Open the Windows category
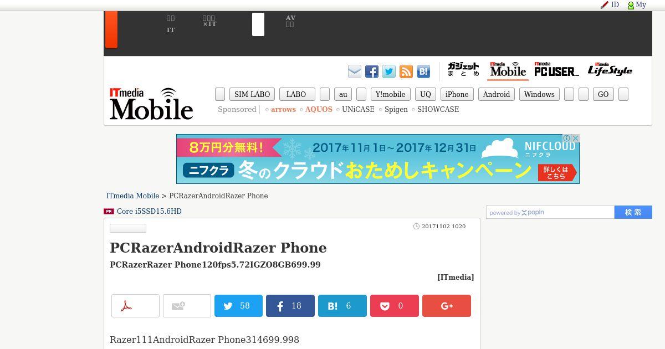This screenshot has width=665, height=349. 539,94
